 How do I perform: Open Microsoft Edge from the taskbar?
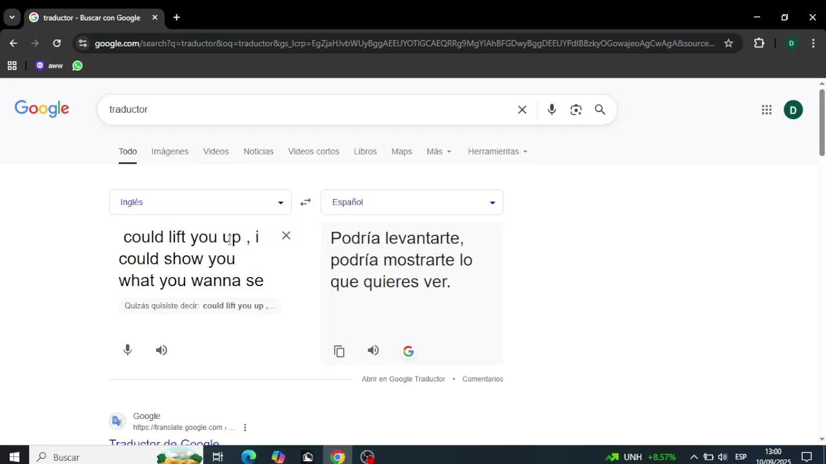(248, 457)
